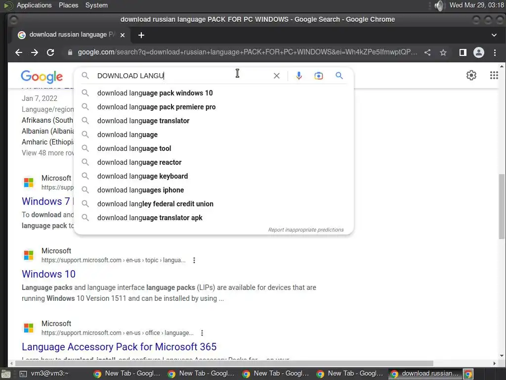
Task: Open the clock Wed Mar 29
Action: point(477,5)
